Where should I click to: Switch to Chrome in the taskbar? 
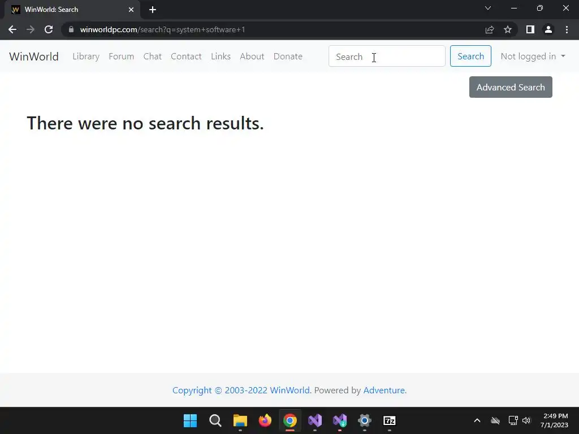pos(290,420)
